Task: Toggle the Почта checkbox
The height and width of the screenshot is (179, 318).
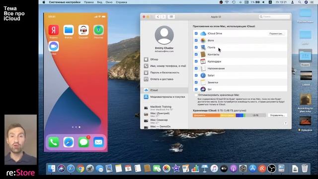Action: 196,47
